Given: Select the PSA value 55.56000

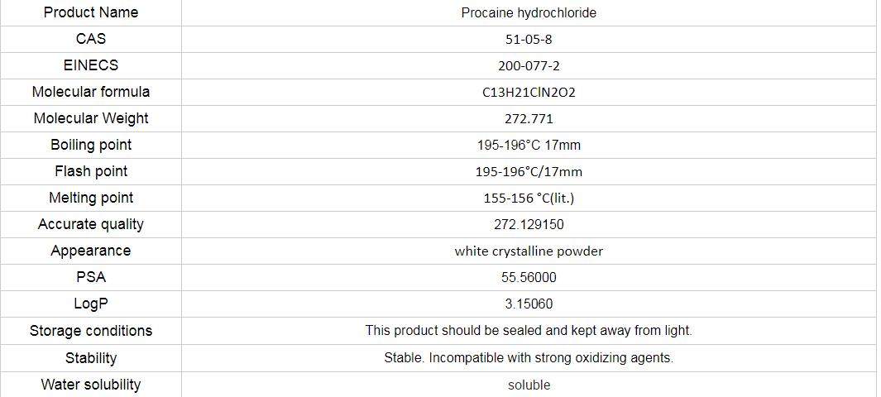Looking at the screenshot, I should [529, 277].
